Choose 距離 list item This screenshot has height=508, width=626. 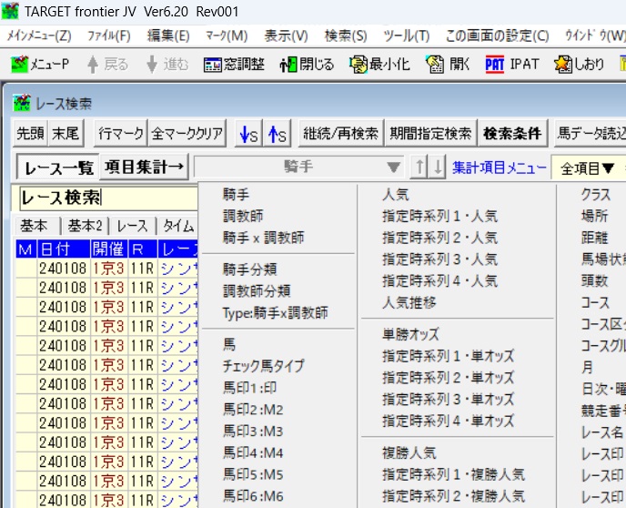coord(594,238)
